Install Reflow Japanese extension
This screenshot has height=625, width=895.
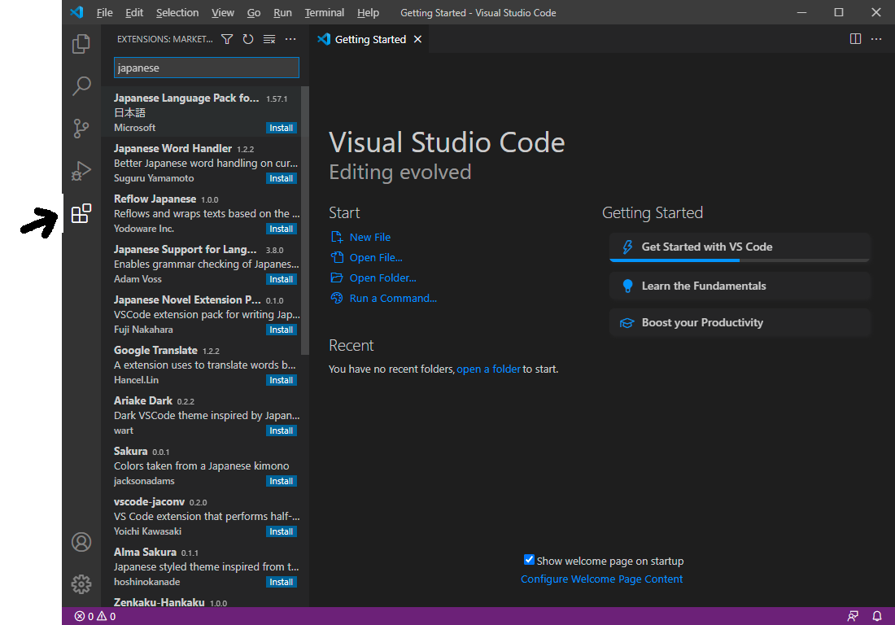pyautogui.click(x=281, y=229)
